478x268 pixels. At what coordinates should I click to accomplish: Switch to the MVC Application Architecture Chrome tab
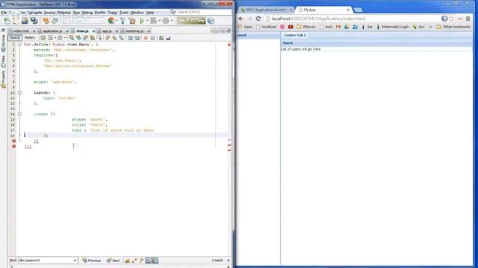tap(265, 10)
